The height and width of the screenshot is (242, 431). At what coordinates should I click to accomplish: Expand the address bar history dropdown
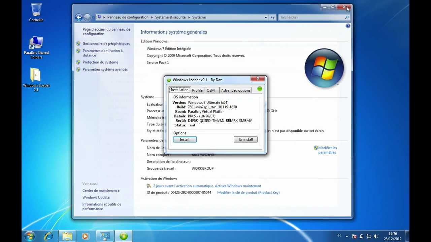[266, 17]
